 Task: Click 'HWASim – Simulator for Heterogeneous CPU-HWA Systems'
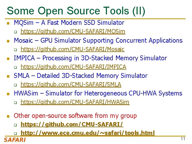pos(98,93)
